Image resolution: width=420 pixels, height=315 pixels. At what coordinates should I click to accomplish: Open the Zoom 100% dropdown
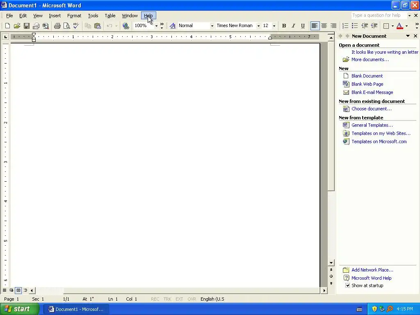click(156, 26)
